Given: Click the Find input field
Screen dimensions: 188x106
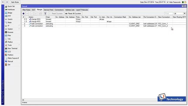Looking at the screenshot, I should click(169, 14).
